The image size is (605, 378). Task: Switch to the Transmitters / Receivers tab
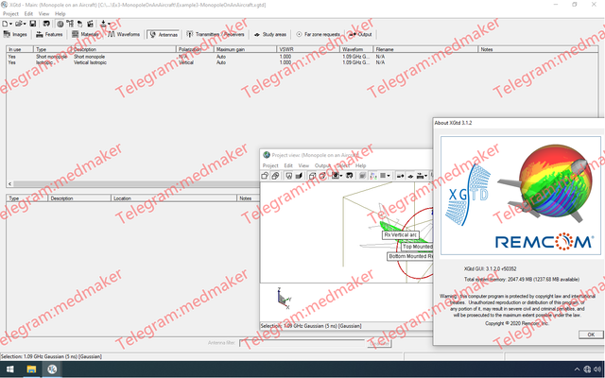click(216, 34)
